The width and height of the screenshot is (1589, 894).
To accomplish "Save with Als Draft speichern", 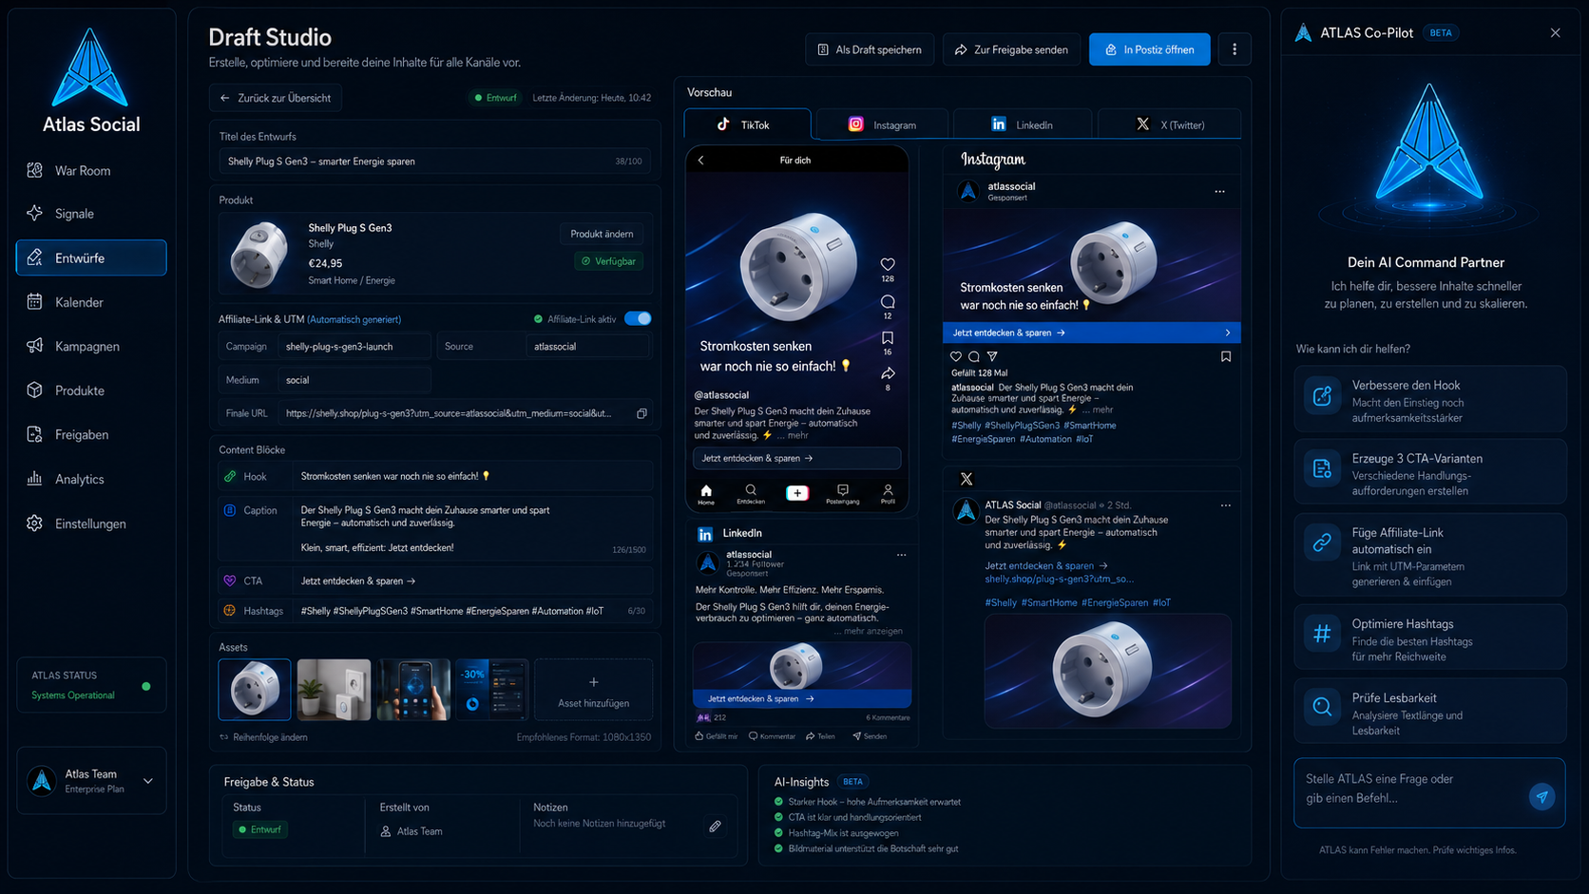I will tap(870, 49).
